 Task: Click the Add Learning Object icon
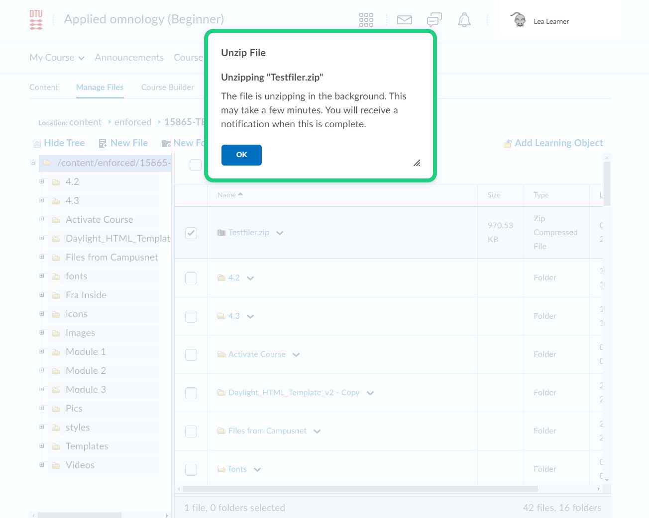coord(507,144)
